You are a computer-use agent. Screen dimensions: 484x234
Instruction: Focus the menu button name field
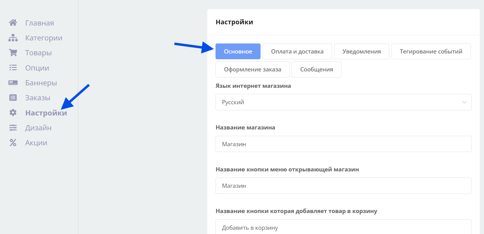pos(343,186)
